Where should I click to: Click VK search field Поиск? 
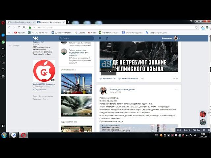(76, 38)
